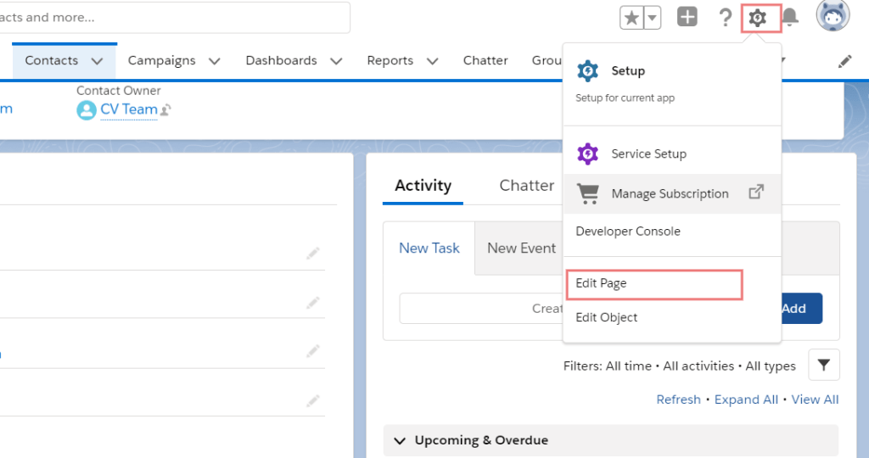
Task: Click the external link icon beside Manage Subscription
Action: 756,193
